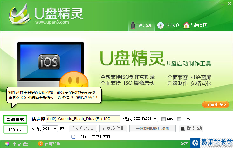This screenshot has height=148, width=233.
Task: Open the U盘启动 tab
Action: pyautogui.click(x=141, y=25)
